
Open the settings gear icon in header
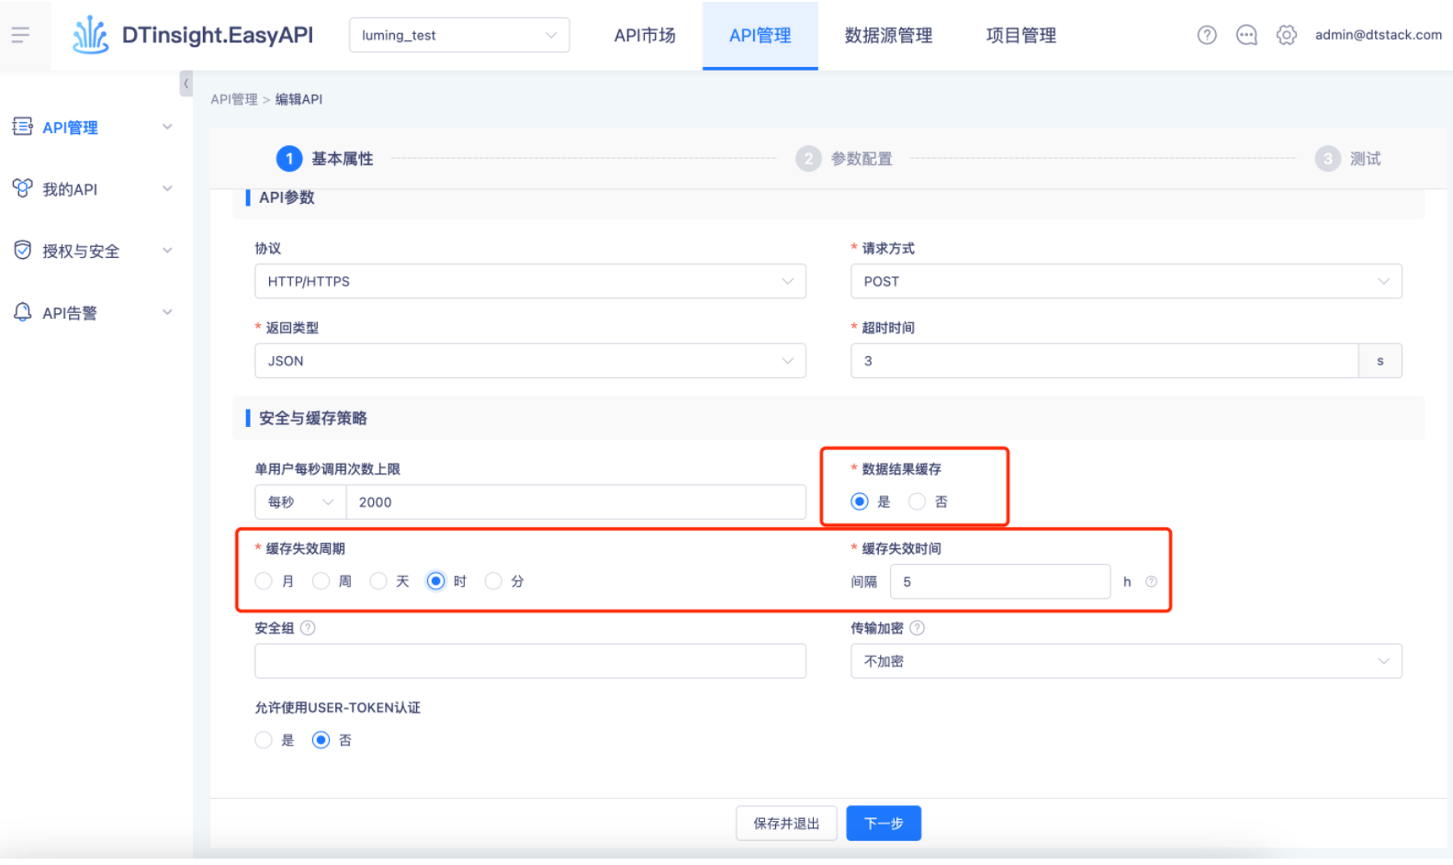point(1287,35)
